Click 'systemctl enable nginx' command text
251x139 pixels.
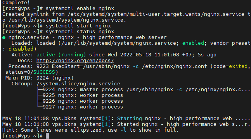[80, 8]
